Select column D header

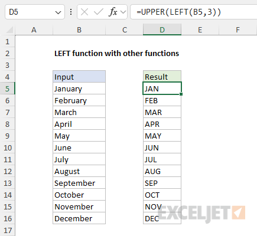[x=162, y=30]
